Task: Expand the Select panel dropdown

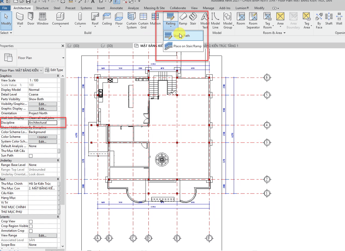Action: point(6,33)
